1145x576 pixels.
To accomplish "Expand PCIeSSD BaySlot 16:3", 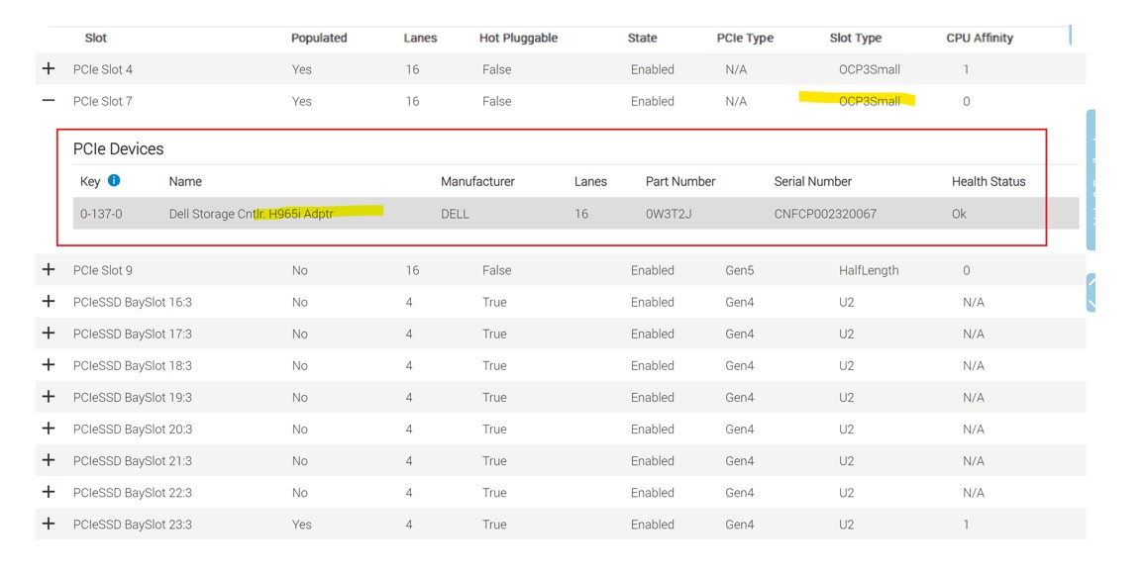I will (x=48, y=301).
